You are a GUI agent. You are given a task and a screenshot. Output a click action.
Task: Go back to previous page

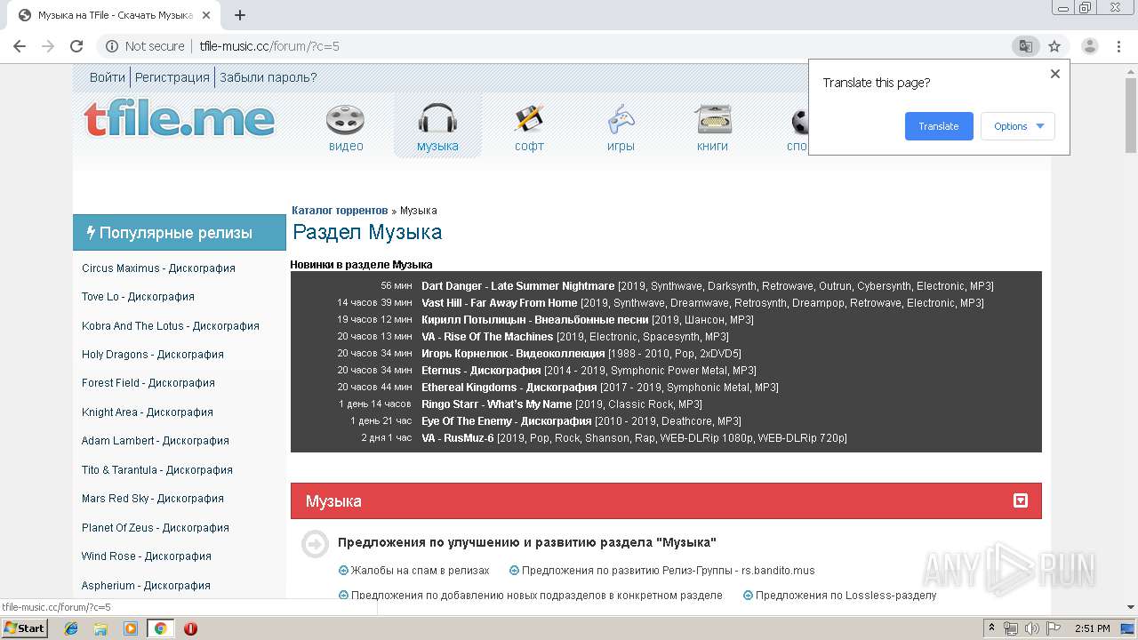click(x=20, y=46)
